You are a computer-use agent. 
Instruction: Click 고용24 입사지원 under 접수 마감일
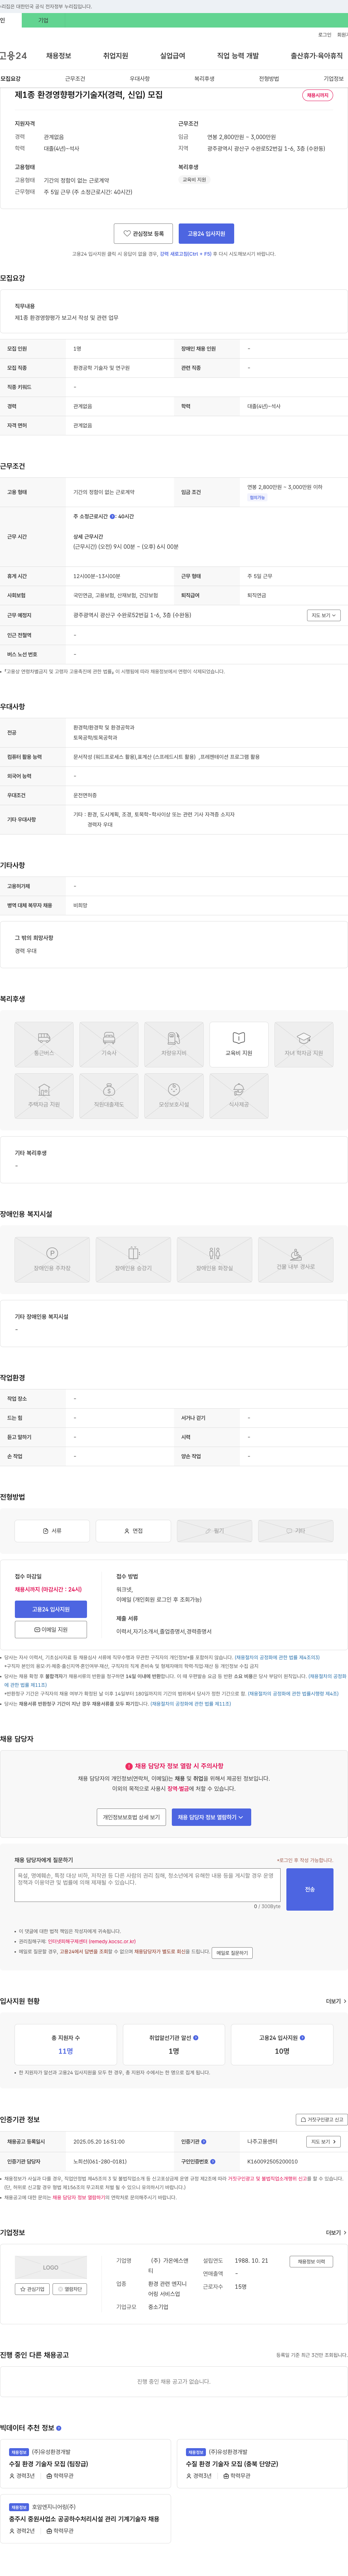51,1609
